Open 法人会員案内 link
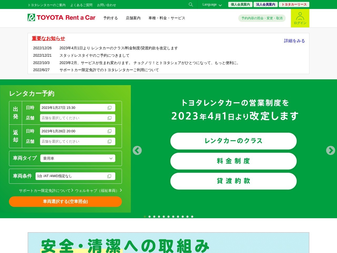The width and height of the screenshot is (337, 253). click(266, 4)
